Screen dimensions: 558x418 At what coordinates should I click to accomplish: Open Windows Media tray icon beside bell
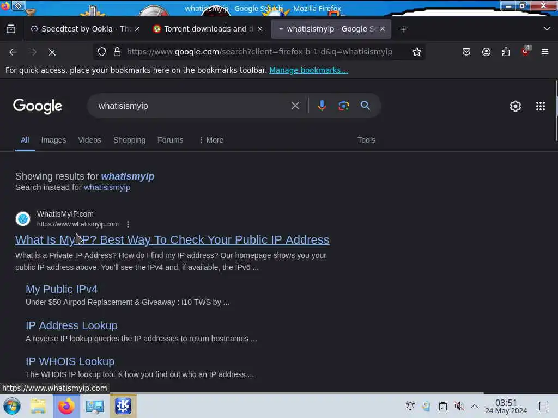click(x=426, y=406)
